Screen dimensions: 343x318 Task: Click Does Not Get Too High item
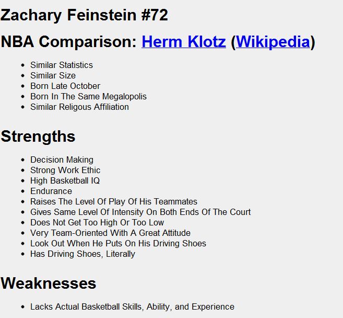[x=97, y=222]
